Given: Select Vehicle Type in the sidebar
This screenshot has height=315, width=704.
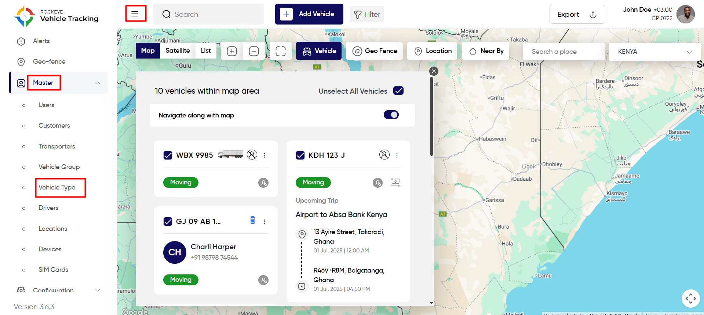Looking at the screenshot, I should [57, 187].
